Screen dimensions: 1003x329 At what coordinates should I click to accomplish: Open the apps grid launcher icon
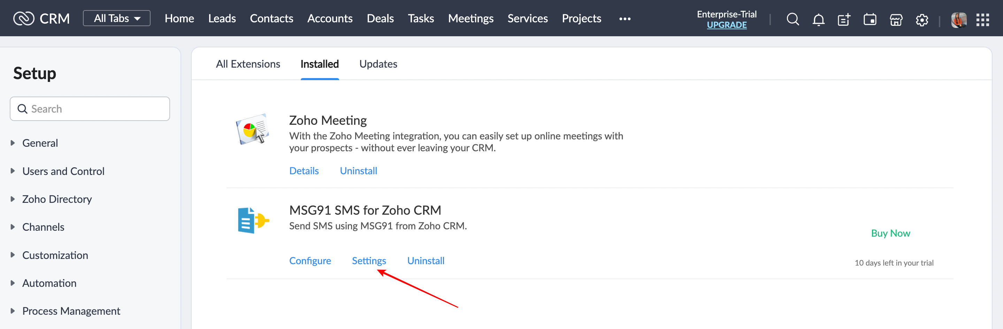click(982, 20)
